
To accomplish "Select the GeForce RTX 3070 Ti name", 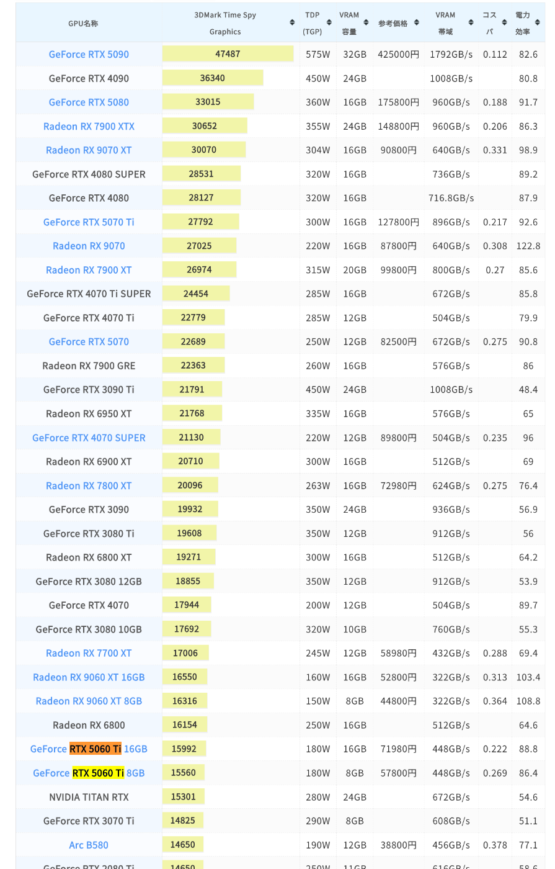I will pos(89,821).
